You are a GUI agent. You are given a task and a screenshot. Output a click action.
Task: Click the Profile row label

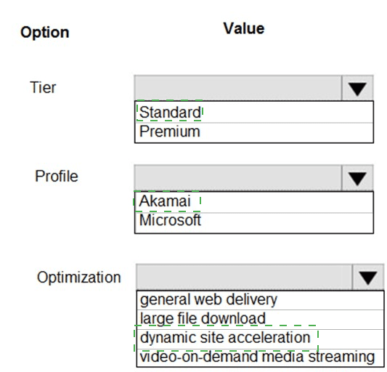click(57, 176)
